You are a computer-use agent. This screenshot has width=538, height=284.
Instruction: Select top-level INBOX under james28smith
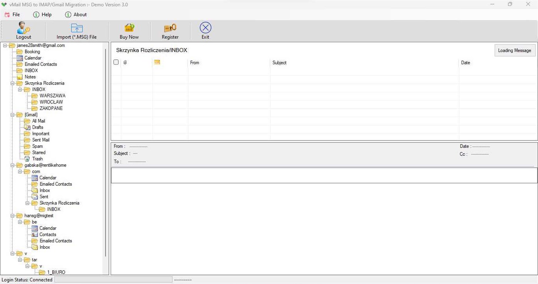31,71
